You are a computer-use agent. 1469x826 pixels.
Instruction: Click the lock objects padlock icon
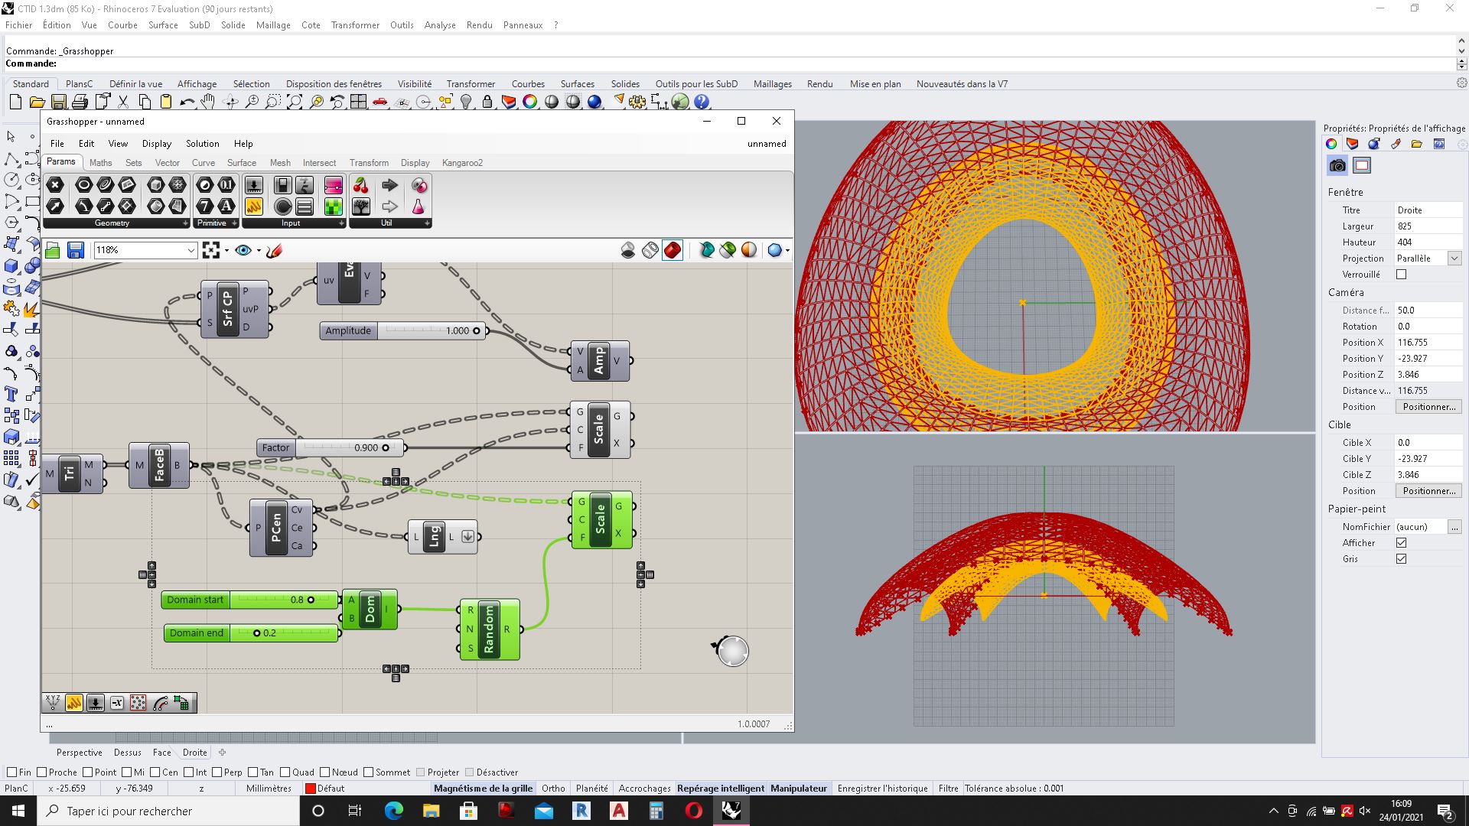[487, 102]
